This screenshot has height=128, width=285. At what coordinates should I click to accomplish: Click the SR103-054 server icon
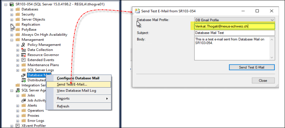click(x=12, y=4)
